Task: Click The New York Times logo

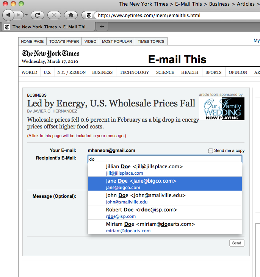Action: point(50,53)
